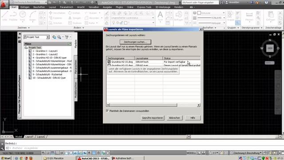Check the Grundriss H2-10.dwg DIN A3 quer checkbox
Screen dimensions: 284x160
point(109,65)
